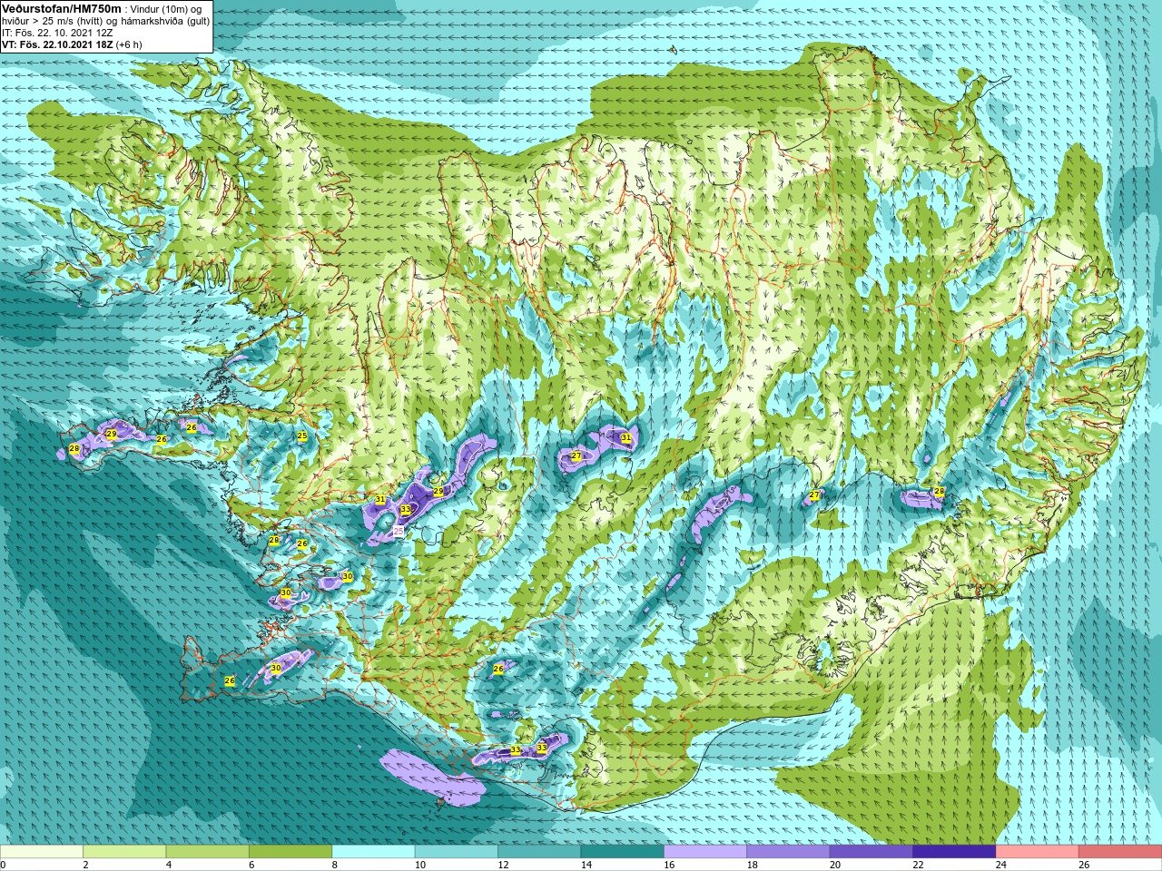Screen dimensions: 1162x871
Task: Click the '(+6 h)' forecast offset text
Action: 129,44
